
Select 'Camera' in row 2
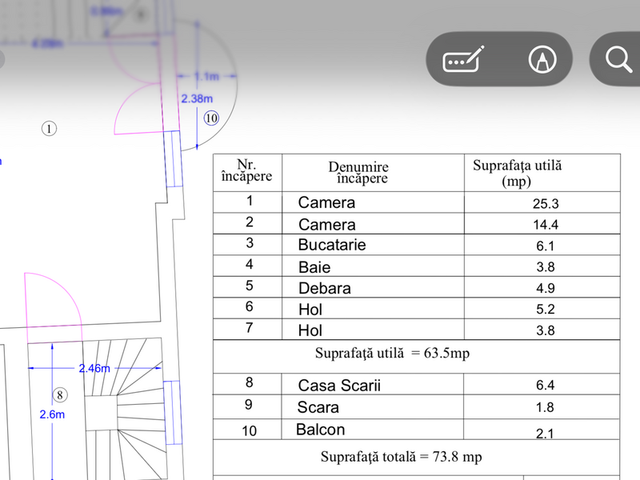click(x=327, y=225)
